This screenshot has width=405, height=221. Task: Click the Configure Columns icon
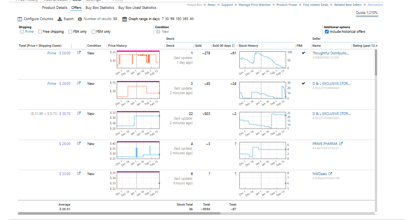[x=20, y=19]
